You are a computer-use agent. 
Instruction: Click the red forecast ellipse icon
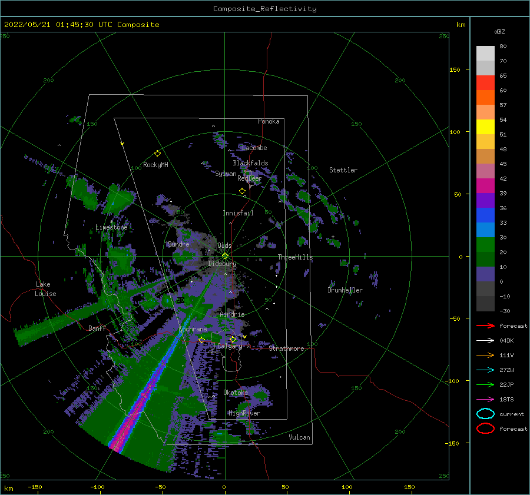tap(485, 428)
